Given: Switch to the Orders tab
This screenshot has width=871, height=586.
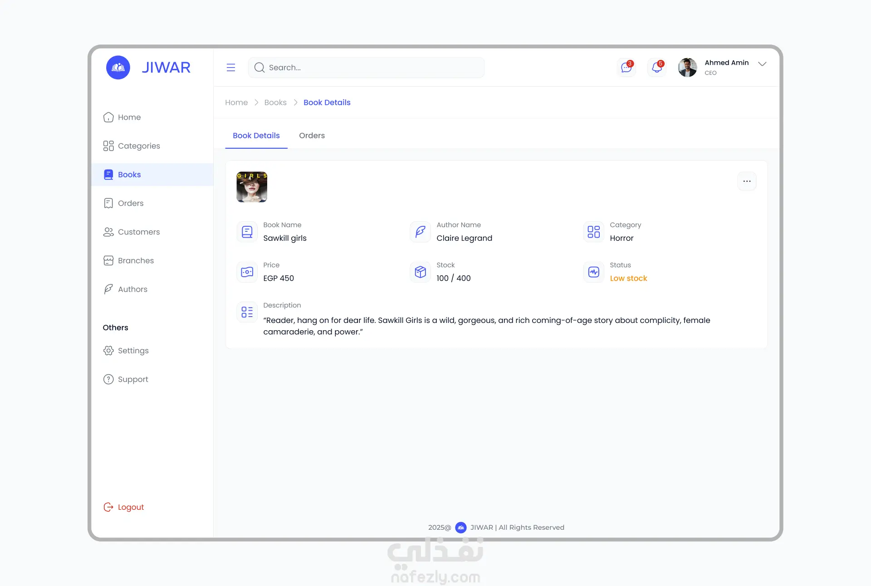Looking at the screenshot, I should click(312, 136).
